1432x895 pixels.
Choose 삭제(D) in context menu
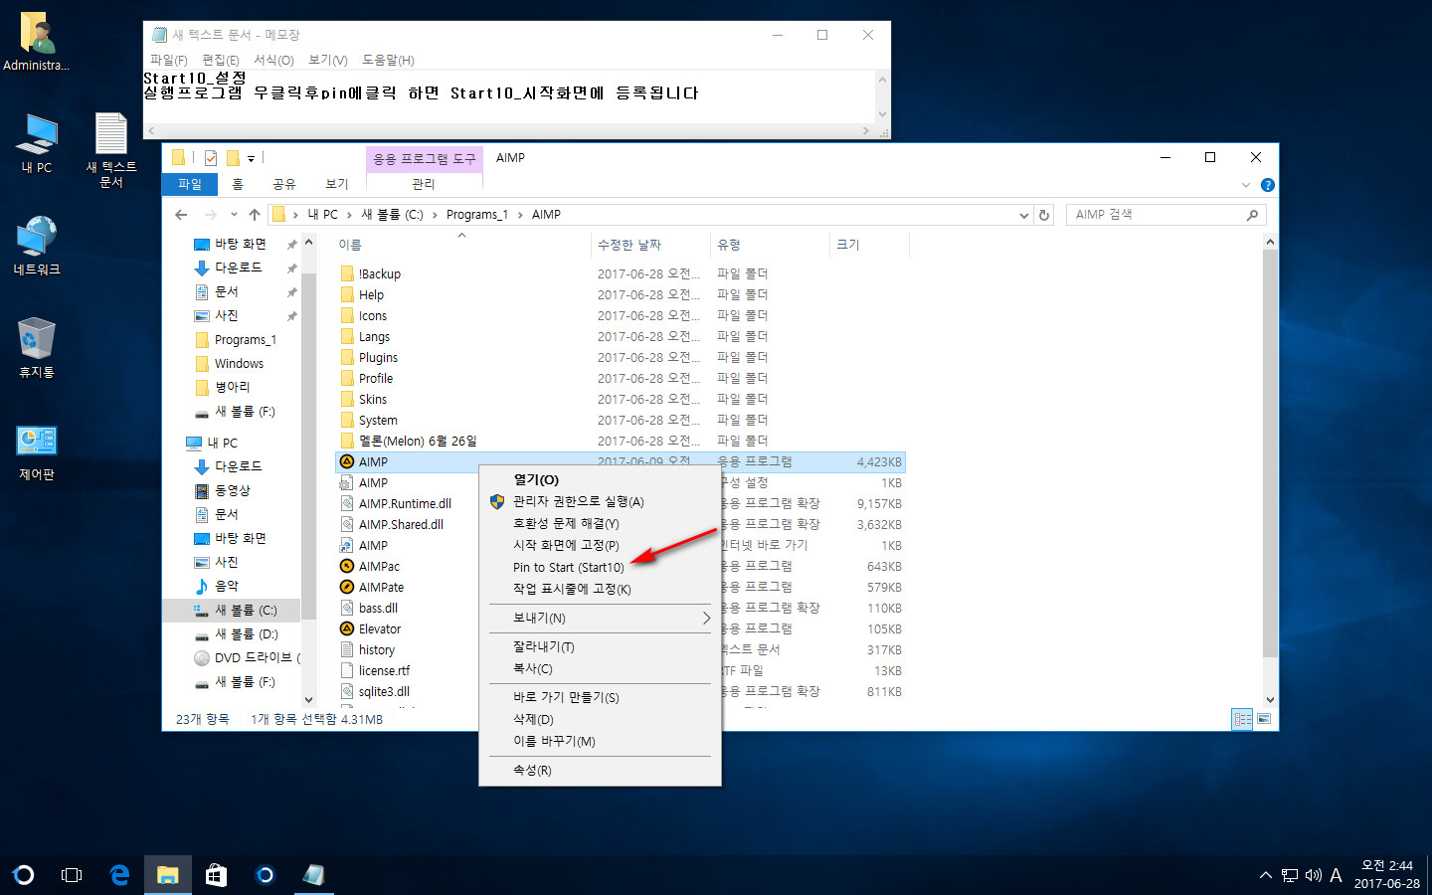(x=601, y=720)
